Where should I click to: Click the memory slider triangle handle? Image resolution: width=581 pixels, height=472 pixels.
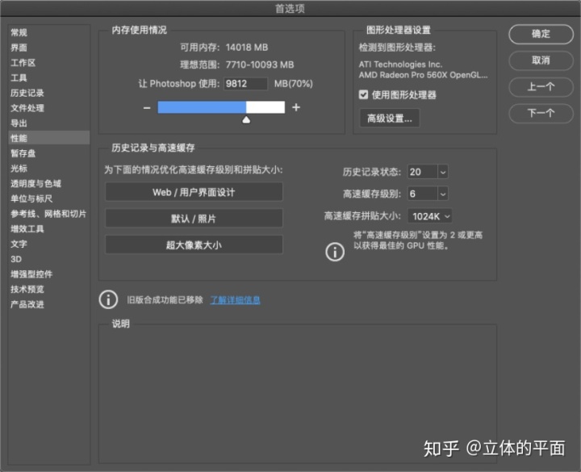[246, 119]
